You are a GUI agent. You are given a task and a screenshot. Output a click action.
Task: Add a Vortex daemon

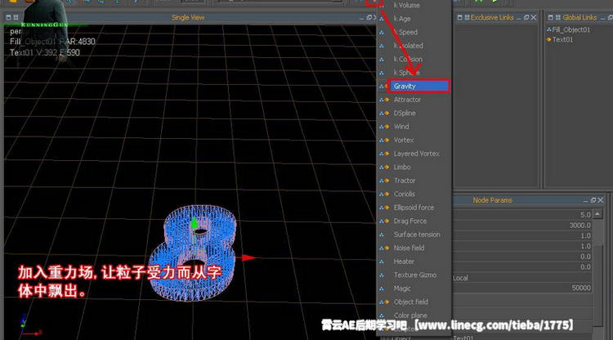404,140
